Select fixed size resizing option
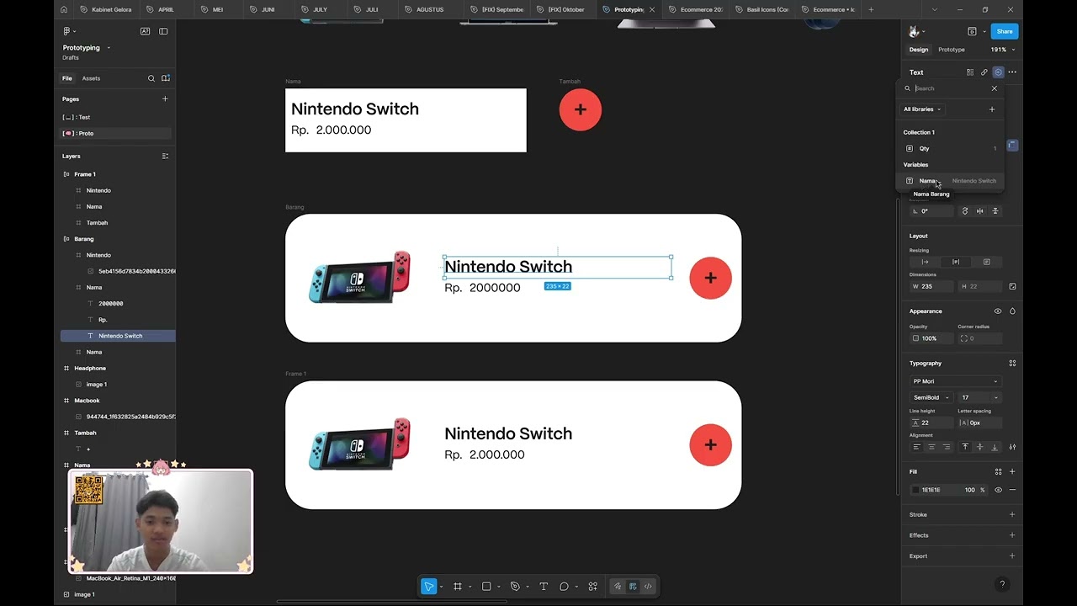1077x606 pixels. pyautogui.click(x=987, y=262)
